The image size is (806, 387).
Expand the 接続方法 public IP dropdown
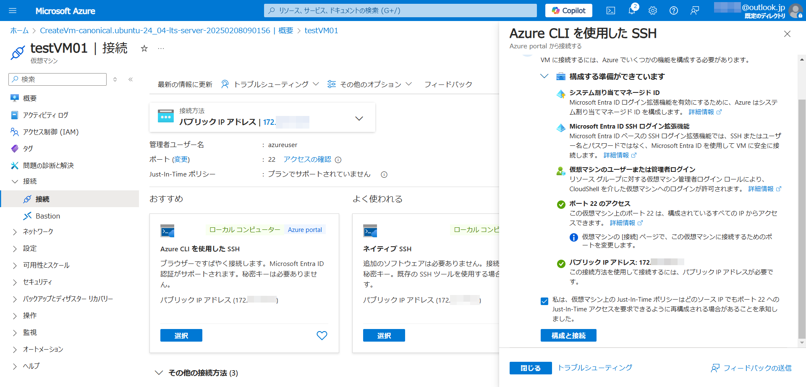click(x=359, y=118)
